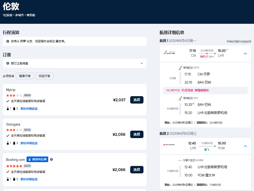Click the YOW 渥太华 arrival row
The width and height of the screenshot is (254, 191).
(x=200, y=175)
